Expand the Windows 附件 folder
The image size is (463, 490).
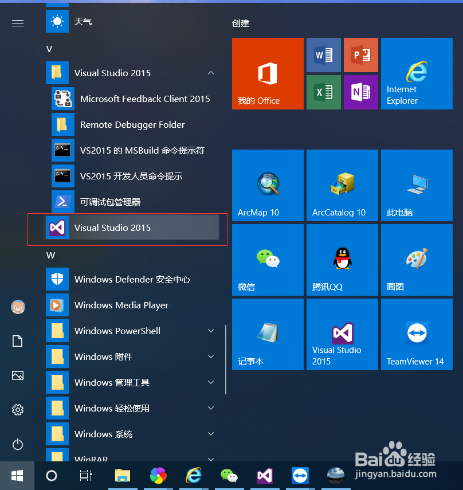pos(211,356)
